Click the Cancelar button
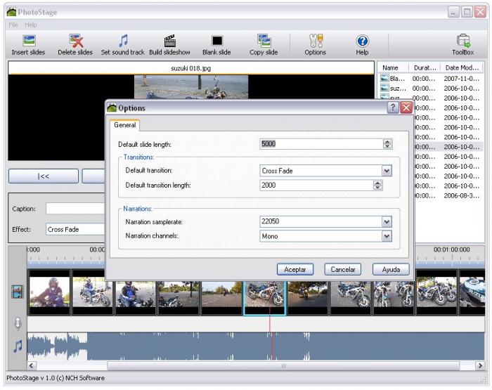Viewport: 492px width, 390px height. (x=343, y=270)
